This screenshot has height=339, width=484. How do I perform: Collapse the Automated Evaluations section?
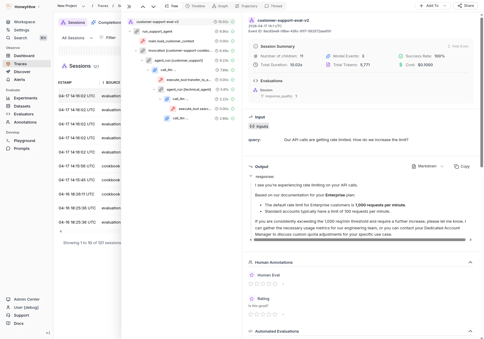(470, 331)
